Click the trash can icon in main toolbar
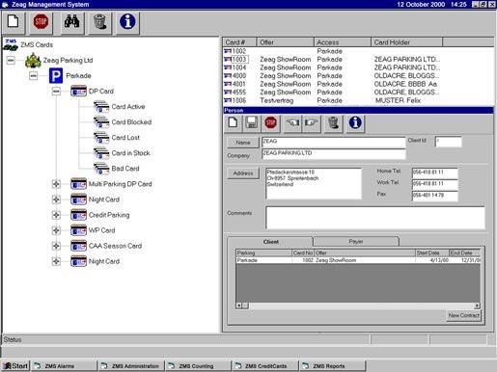The width and height of the screenshot is (497, 372). pos(99,22)
